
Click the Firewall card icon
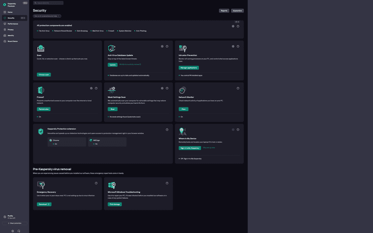pos(41,90)
